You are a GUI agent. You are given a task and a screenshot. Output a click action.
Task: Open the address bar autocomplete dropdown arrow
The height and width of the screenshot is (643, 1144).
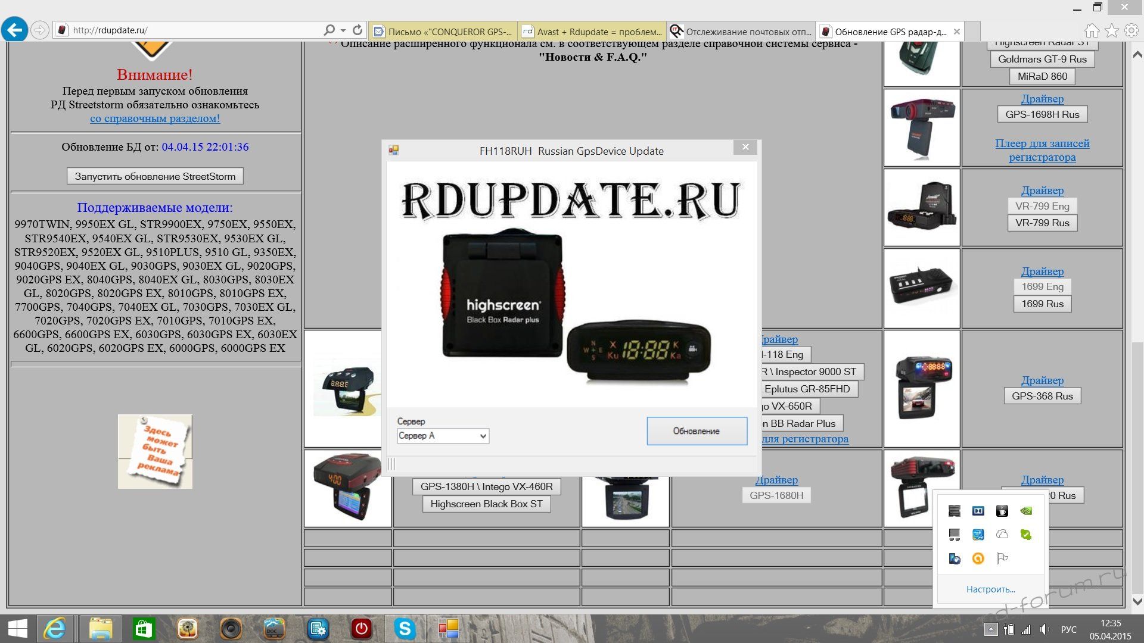point(343,30)
